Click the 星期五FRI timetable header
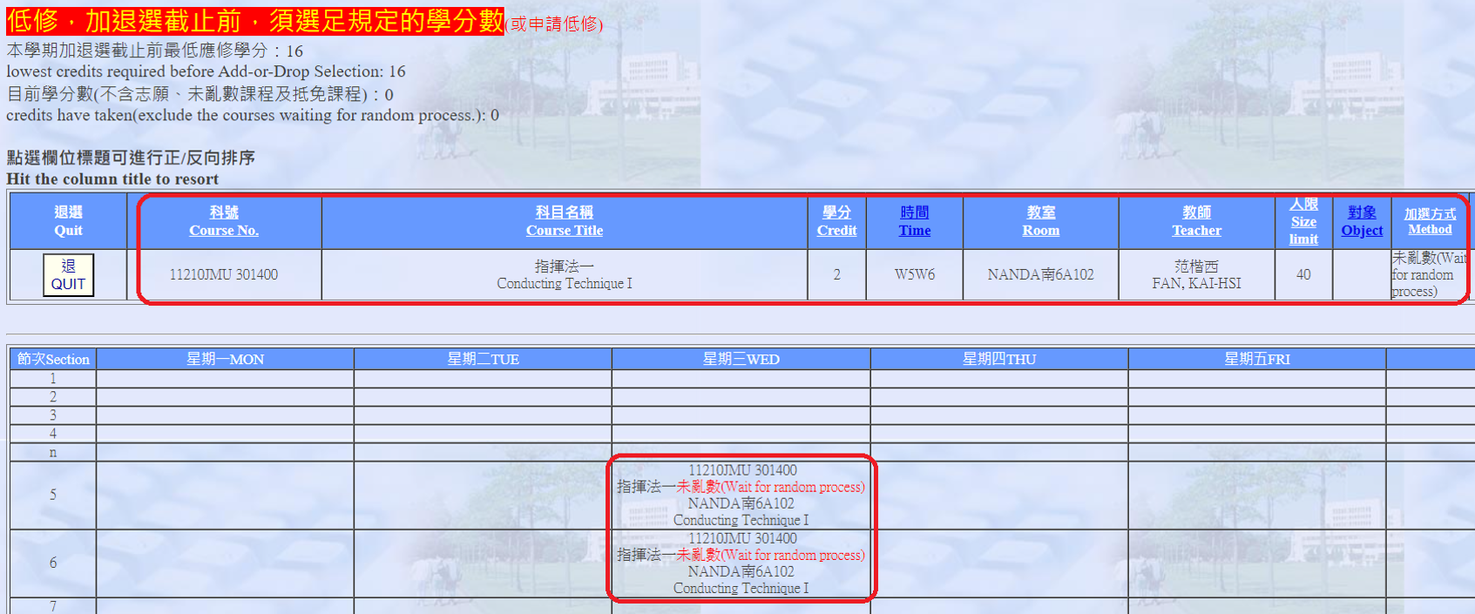This screenshot has width=1475, height=614. 1257,359
